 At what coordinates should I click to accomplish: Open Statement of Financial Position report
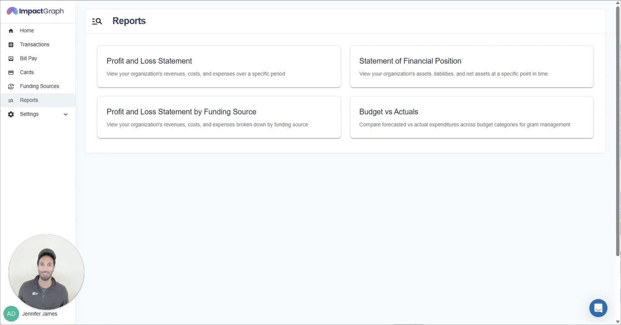(471, 66)
